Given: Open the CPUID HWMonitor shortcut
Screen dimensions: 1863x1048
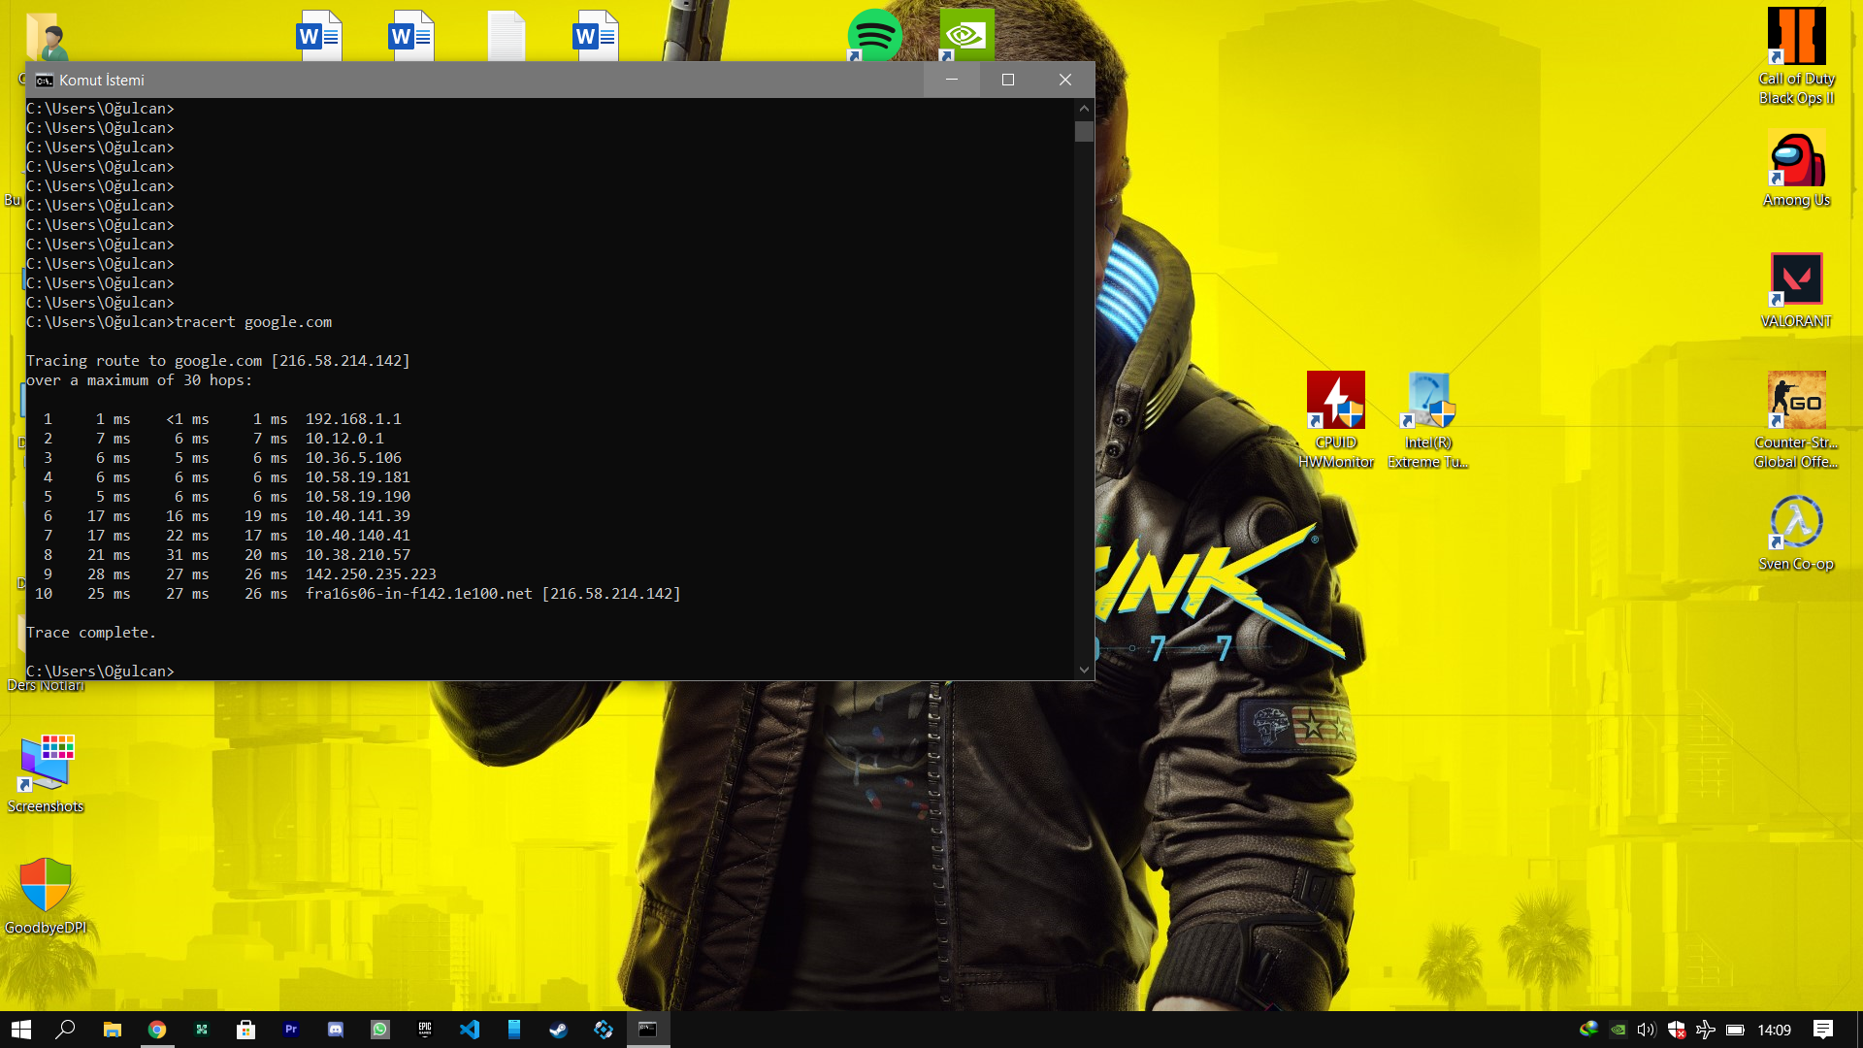Looking at the screenshot, I should 1335,400.
